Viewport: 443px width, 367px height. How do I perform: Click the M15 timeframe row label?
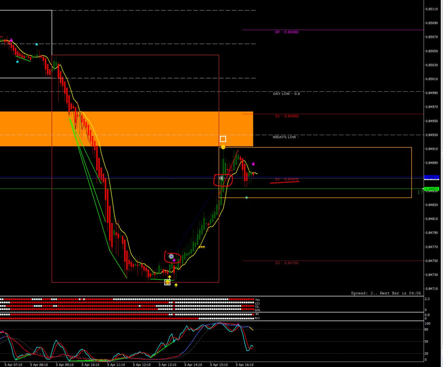point(257,318)
